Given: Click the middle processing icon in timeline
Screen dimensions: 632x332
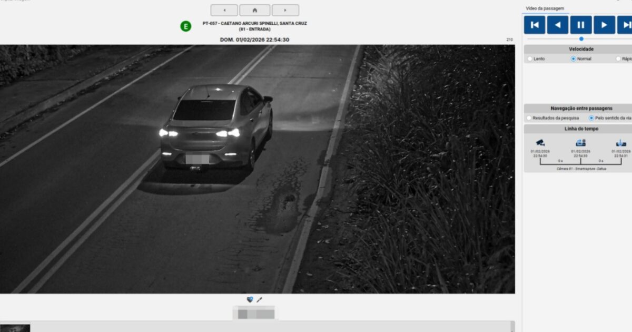Looking at the screenshot, I should click(580, 143).
